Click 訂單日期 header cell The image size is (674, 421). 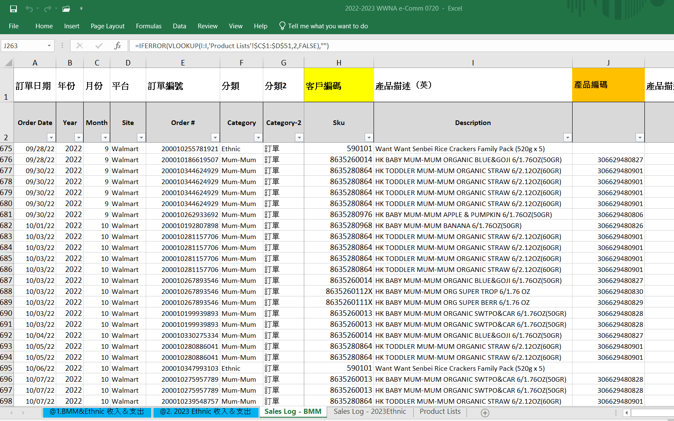click(35, 85)
